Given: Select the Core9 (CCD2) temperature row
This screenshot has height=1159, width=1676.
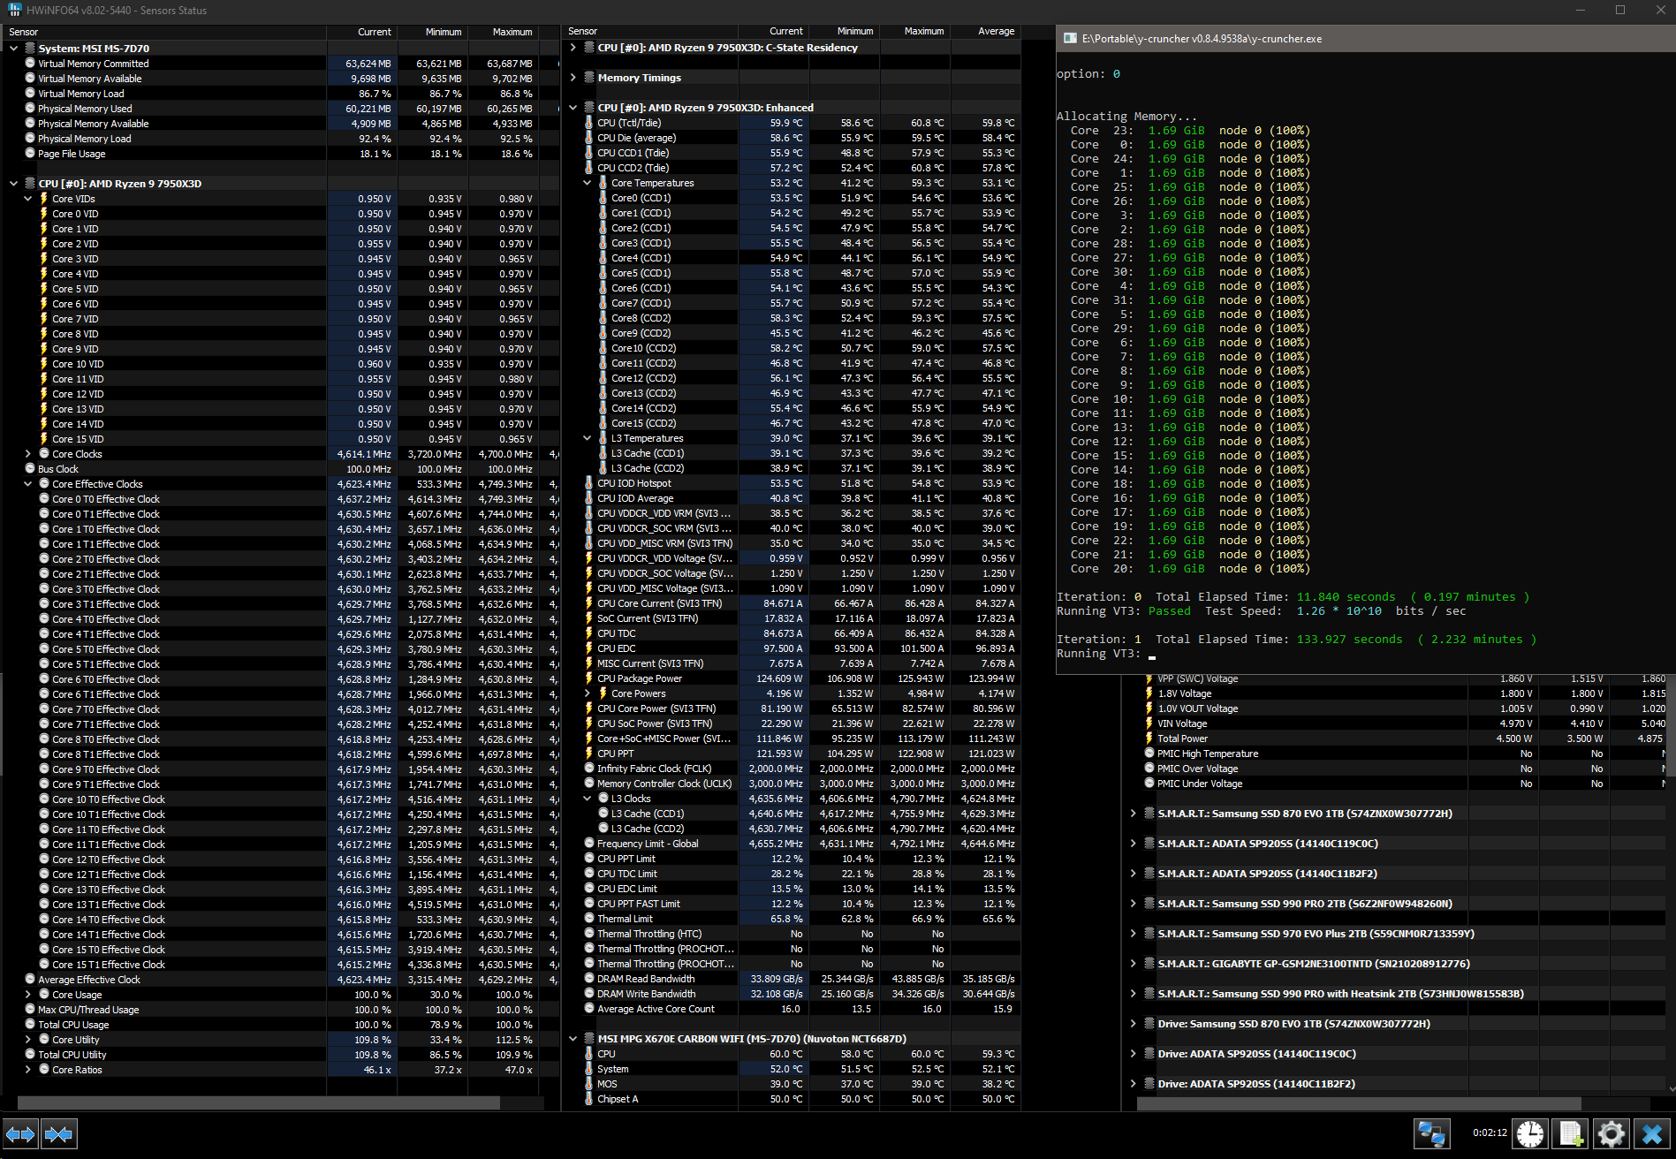Looking at the screenshot, I should click(792, 333).
